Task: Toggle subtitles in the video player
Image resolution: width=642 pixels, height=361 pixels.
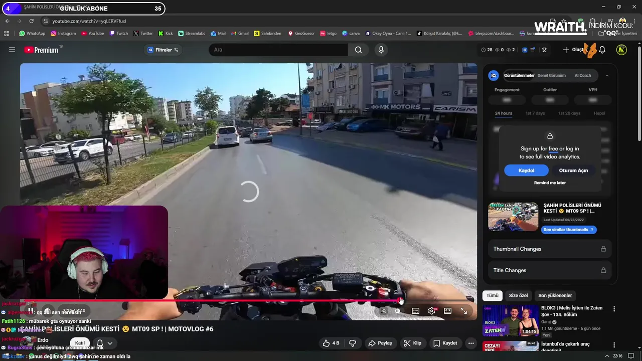Action: [415, 311]
